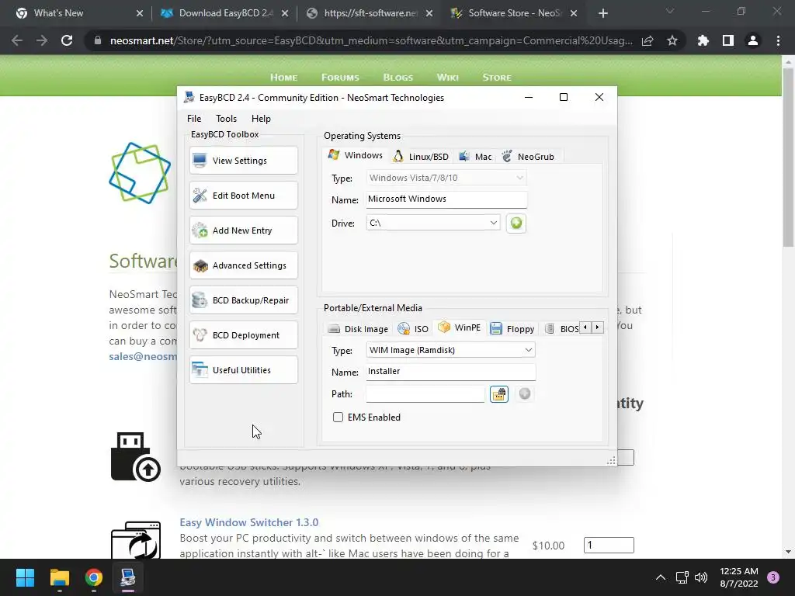
Task: Open the volume speaker tray icon
Action: 701,577
